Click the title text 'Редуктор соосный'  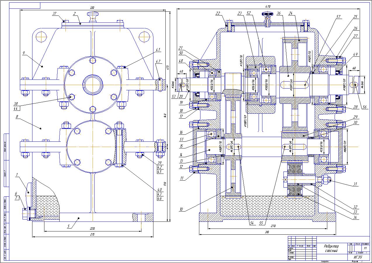331,248
